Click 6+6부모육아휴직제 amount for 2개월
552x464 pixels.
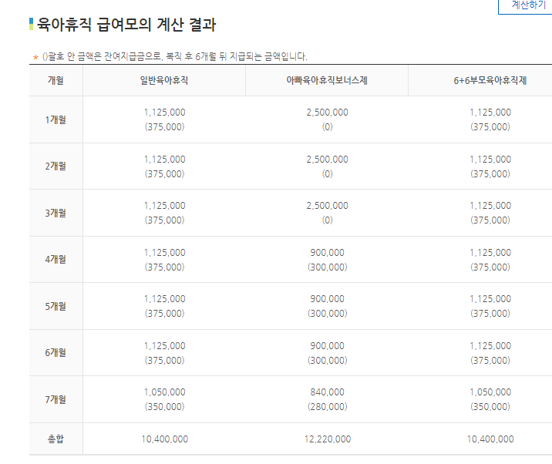[x=490, y=159]
